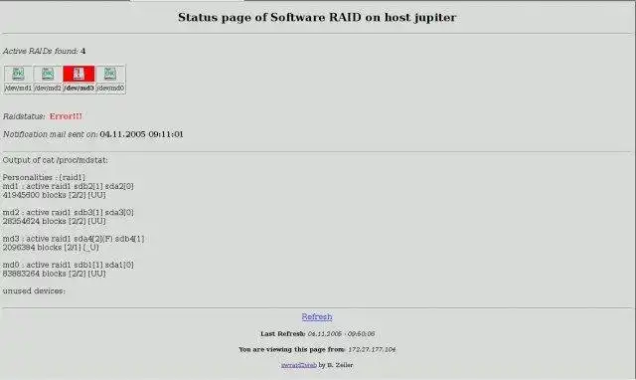This screenshot has width=636, height=380.
Task: Click the "Active RAIDs found: 4" line
Action: (x=44, y=51)
